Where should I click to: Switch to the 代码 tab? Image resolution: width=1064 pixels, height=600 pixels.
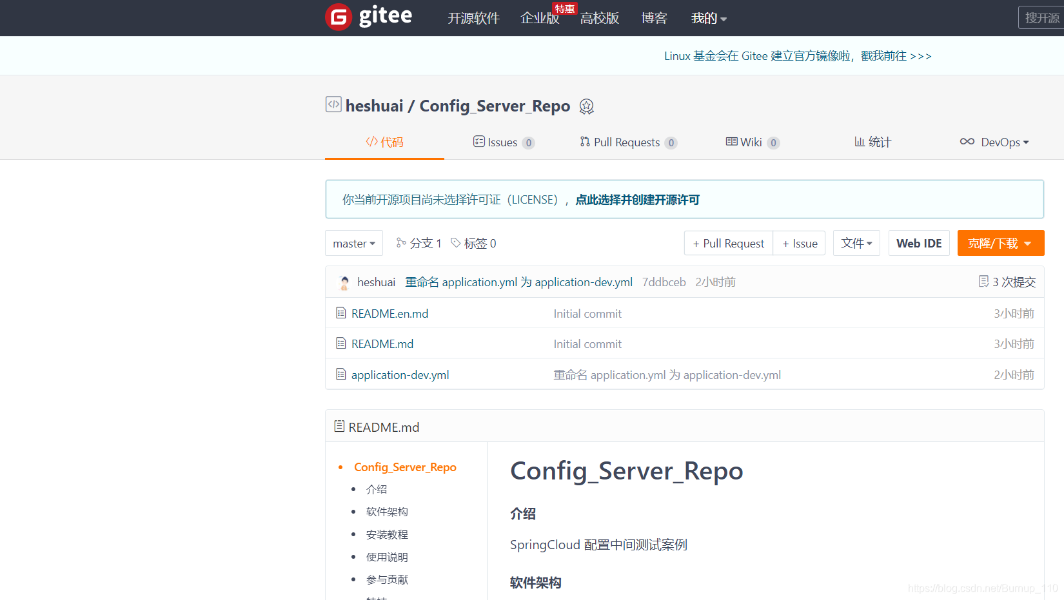[x=384, y=142]
